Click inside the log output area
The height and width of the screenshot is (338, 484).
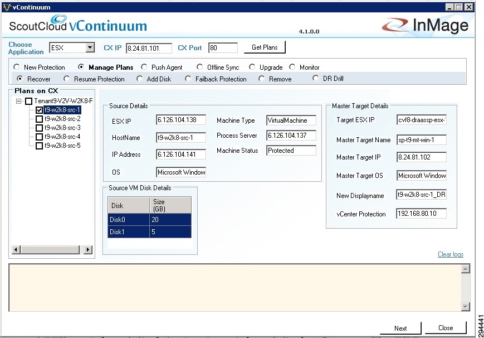[235, 288]
